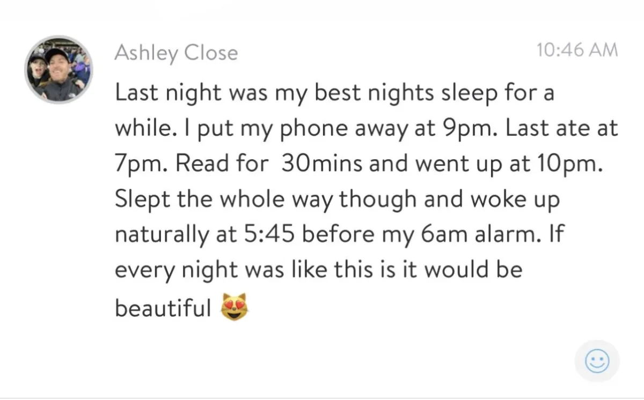Click the 10:46 AM message timestamp
The width and height of the screenshot is (644, 400).
[x=577, y=50]
